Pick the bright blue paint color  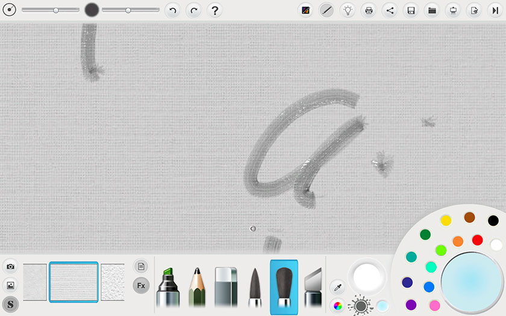(429, 287)
